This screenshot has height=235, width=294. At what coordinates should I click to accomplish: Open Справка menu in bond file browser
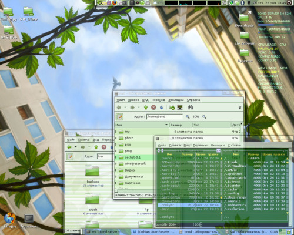pos(193,100)
